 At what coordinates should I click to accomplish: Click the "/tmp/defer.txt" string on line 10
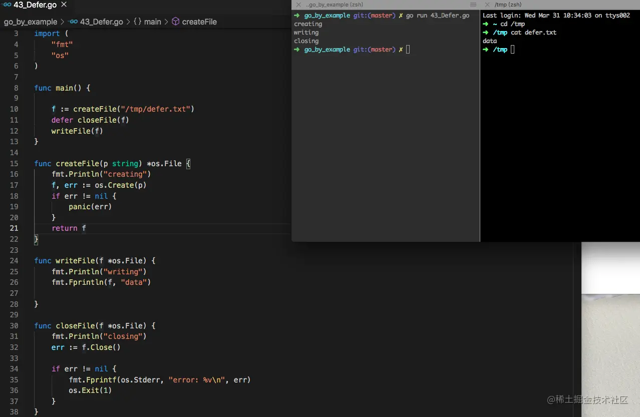[155, 109]
